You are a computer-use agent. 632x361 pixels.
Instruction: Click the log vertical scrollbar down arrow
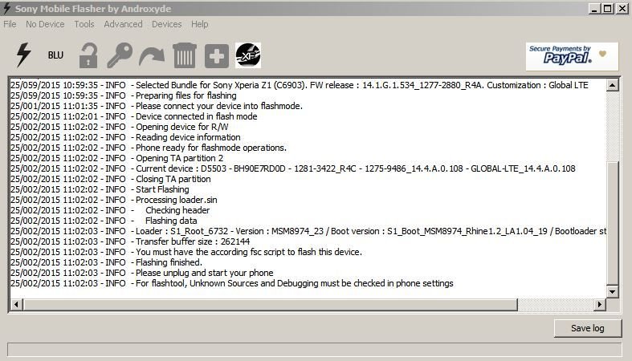coord(612,292)
